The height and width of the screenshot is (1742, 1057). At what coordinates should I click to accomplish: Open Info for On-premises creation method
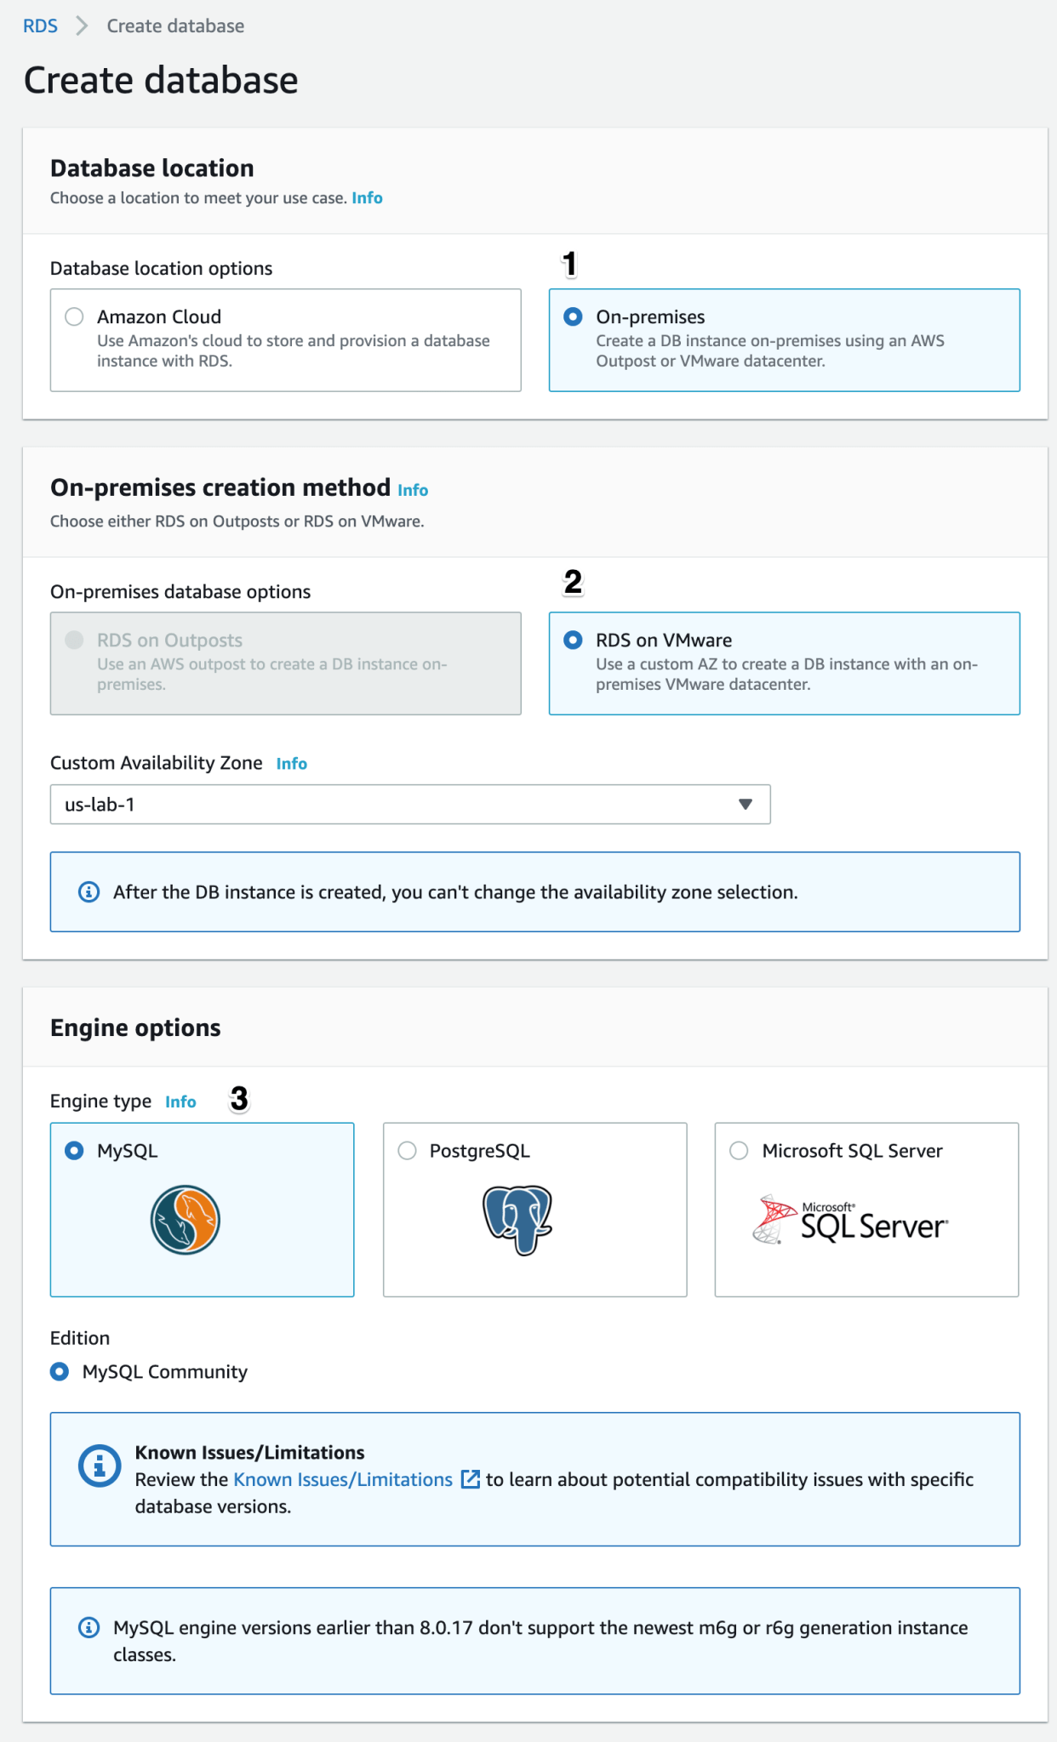click(x=413, y=490)
